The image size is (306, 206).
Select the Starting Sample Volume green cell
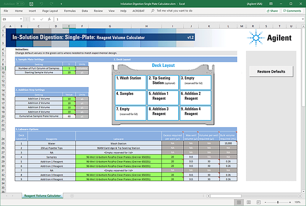click(69, 72)
